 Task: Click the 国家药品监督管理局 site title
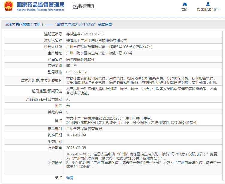40,5
